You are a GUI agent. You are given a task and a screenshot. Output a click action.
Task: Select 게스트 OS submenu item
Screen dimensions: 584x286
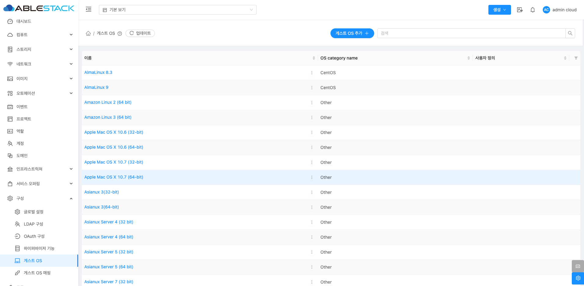[39, 261]
